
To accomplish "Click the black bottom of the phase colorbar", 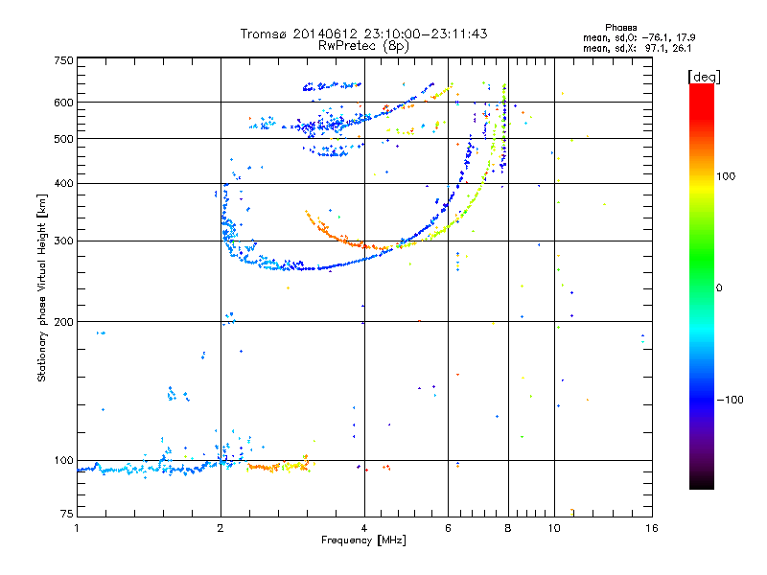I will point(702,482).
